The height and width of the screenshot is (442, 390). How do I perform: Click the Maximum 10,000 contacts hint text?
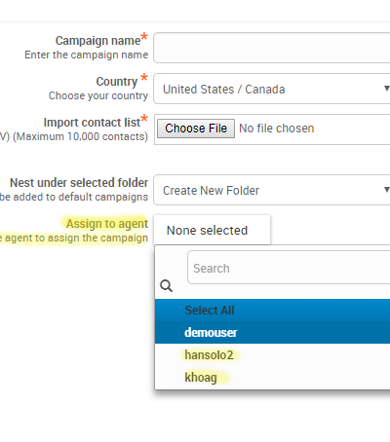tap(80, 136)
